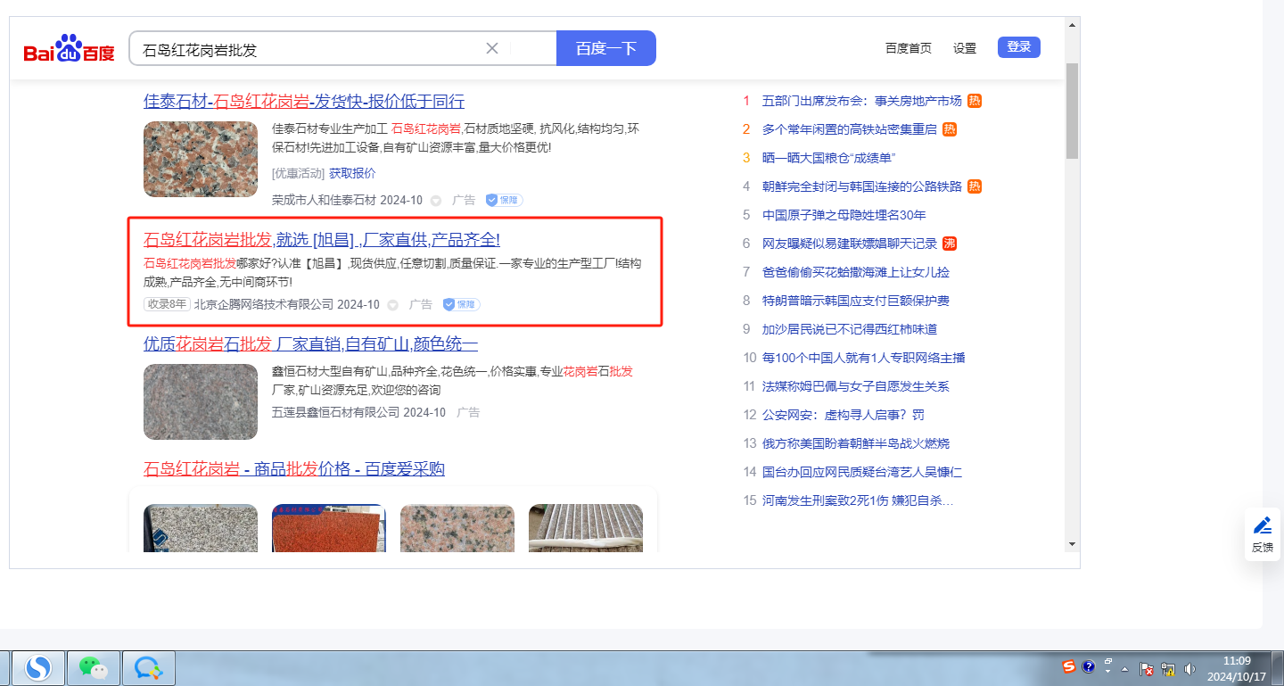This screenshot has width=1284, height=686.
Task: Click the vertical scrollbar thumb
Action: 1072,109
